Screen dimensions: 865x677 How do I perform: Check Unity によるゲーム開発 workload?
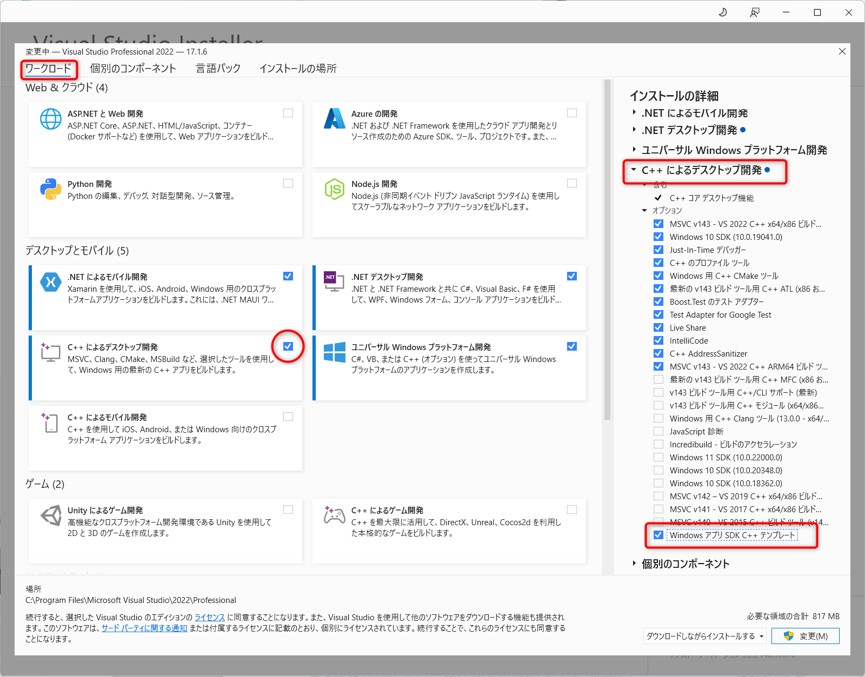click(x=288, y=510)
